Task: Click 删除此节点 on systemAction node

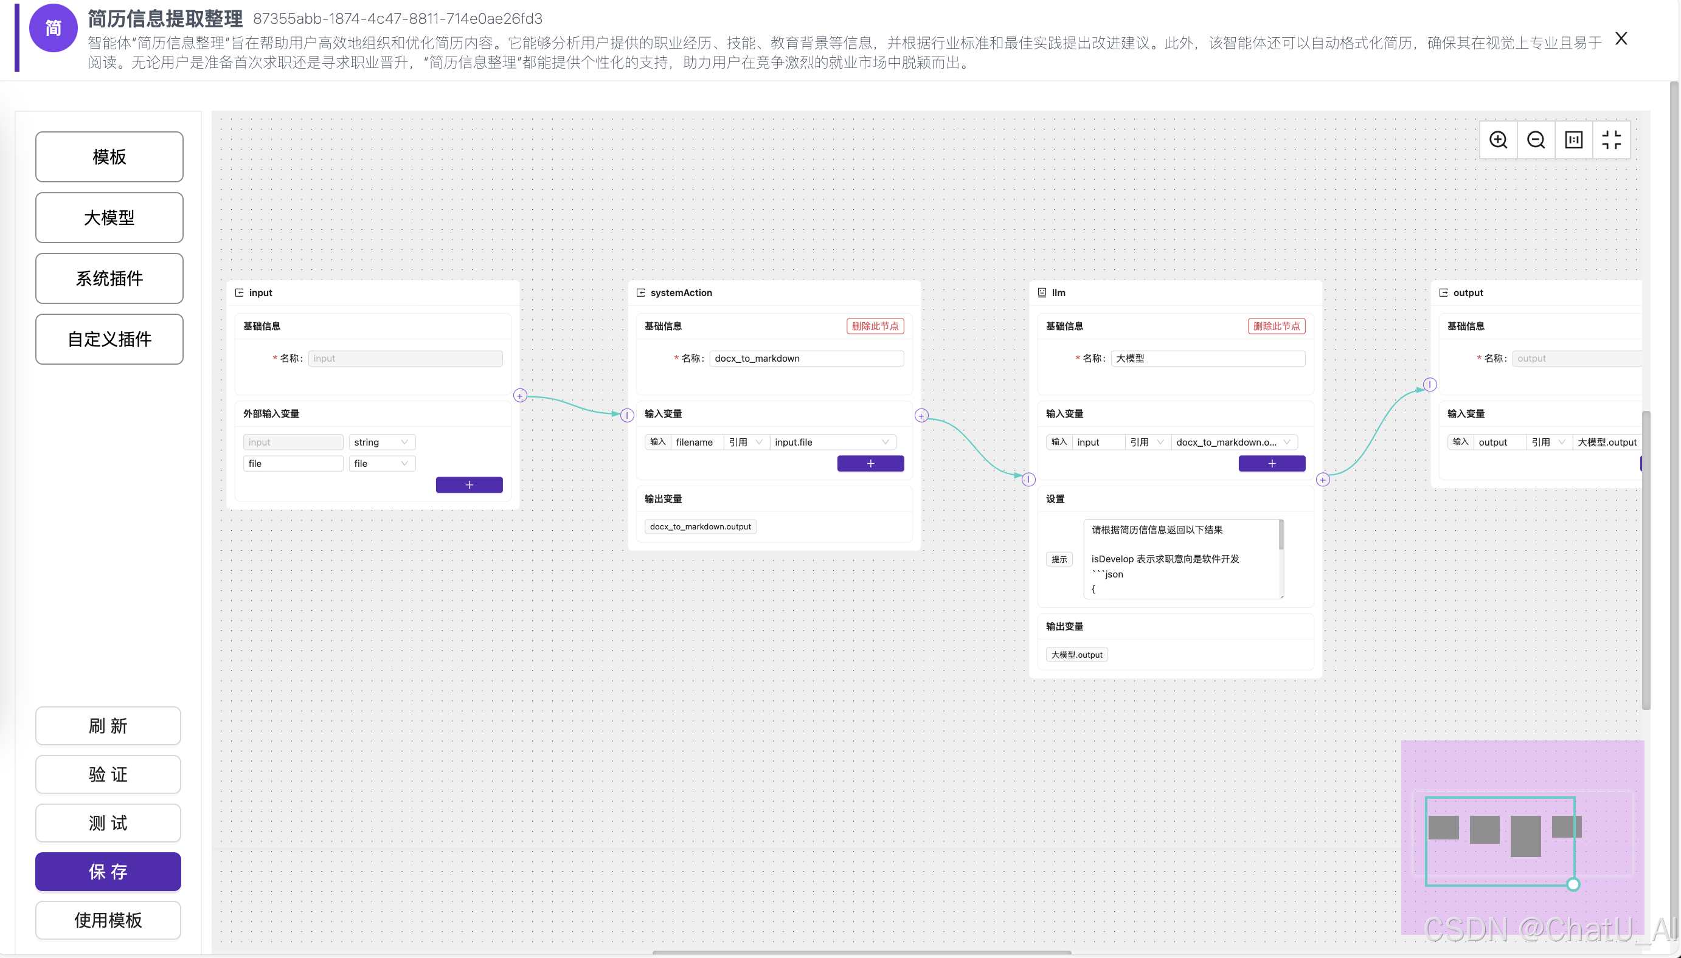Action: 875,326
